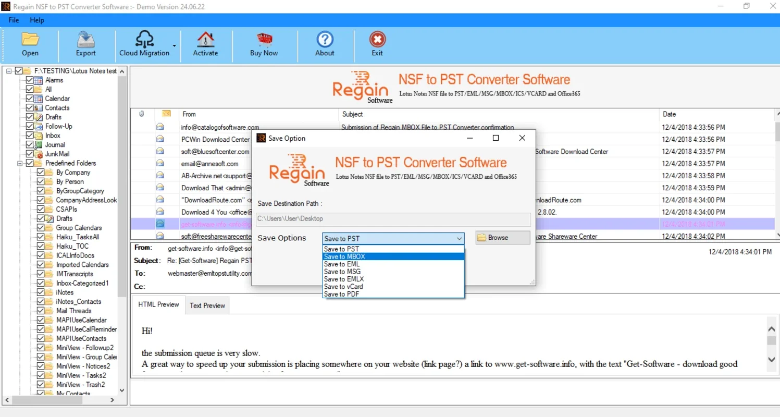Toggle the JunkMail folder checkbox
The height and width of the screenshot is (417, 780).
[29, 154]
